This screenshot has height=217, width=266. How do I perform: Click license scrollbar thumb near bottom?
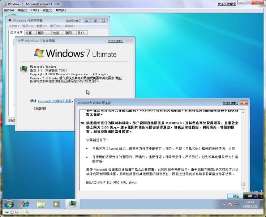pos(243,184)
